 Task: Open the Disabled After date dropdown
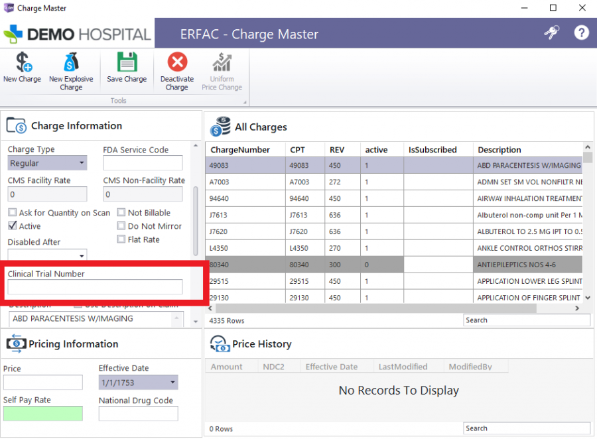pyautogui.click(x=82, y=255)
